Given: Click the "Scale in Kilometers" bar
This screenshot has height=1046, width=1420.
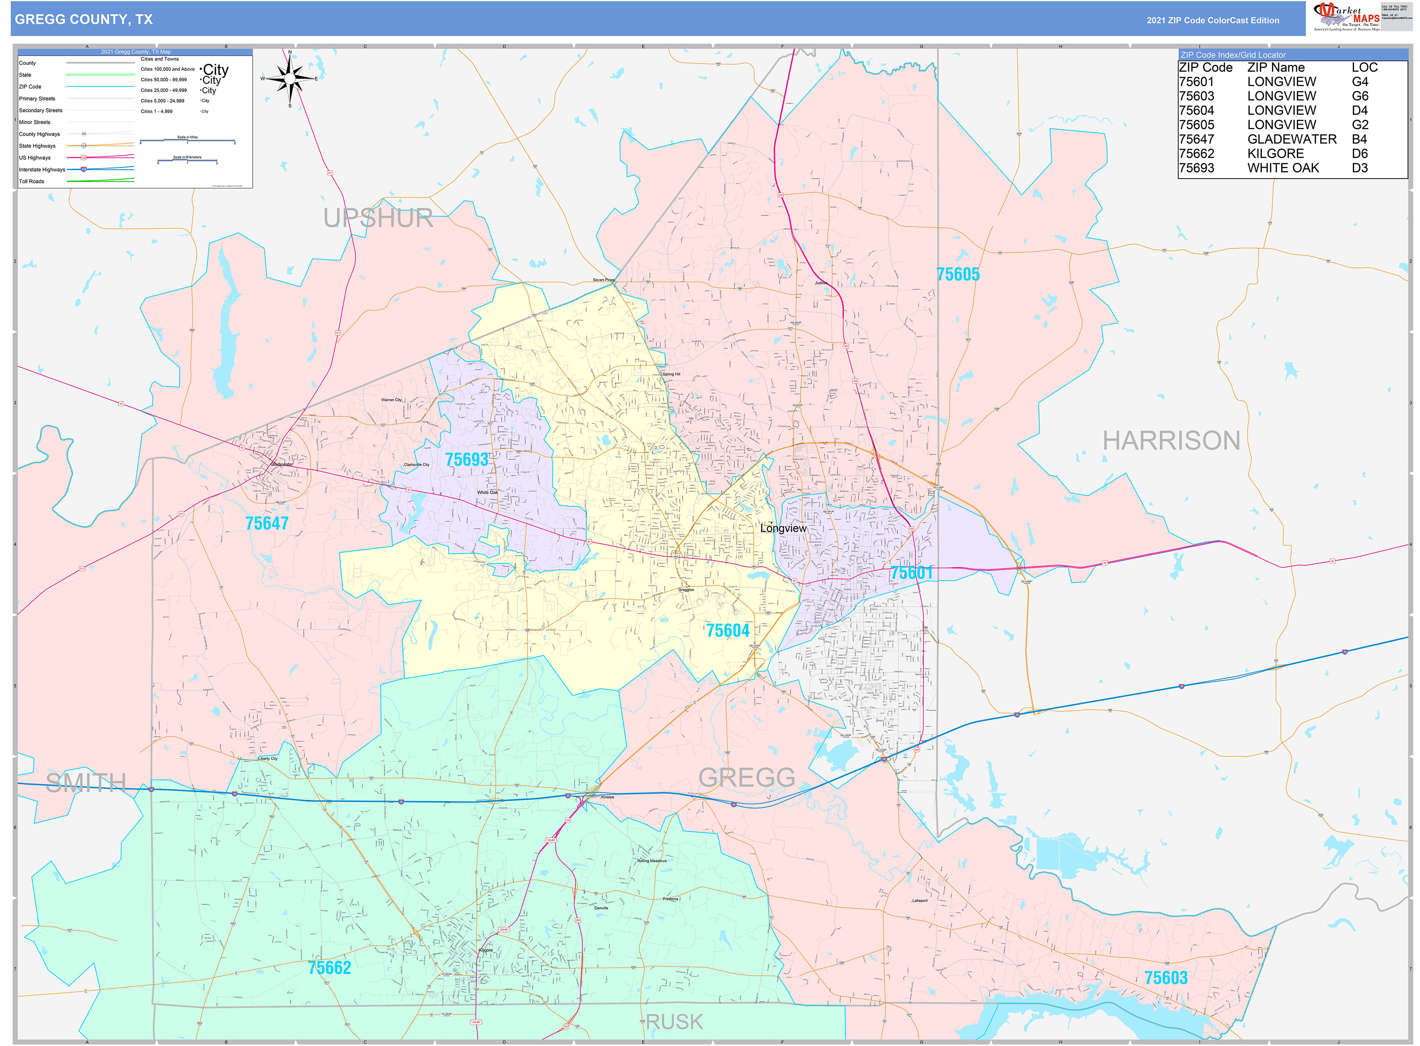Looking at the screenshot, I should click(x=188, y=160).
